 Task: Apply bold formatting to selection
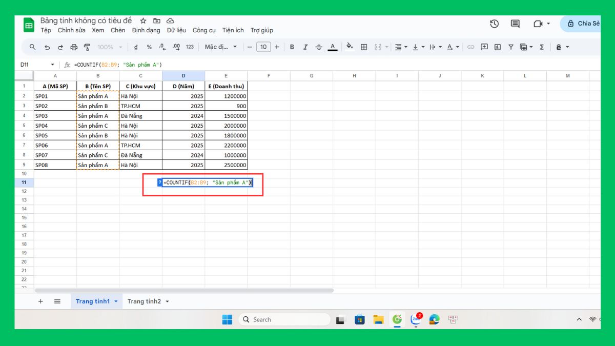[292, 47]
